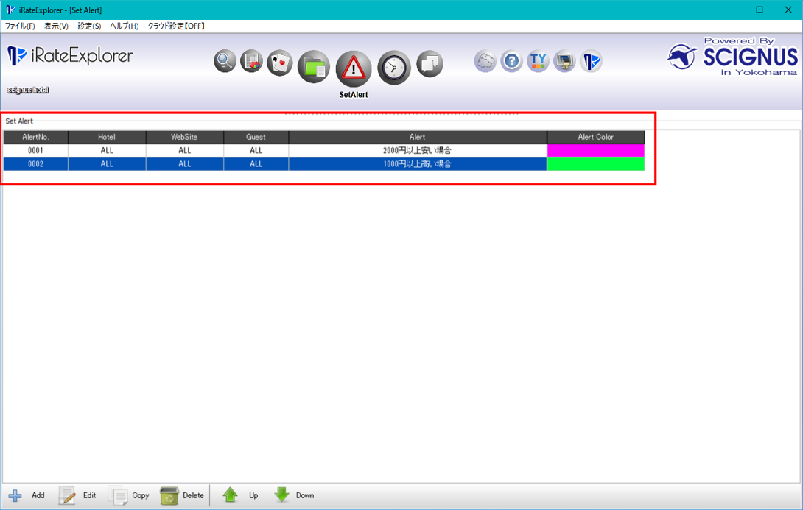803x510 pixels.
Task: Select the SetAlert warning triangle icon
Action: coord(354,68)
